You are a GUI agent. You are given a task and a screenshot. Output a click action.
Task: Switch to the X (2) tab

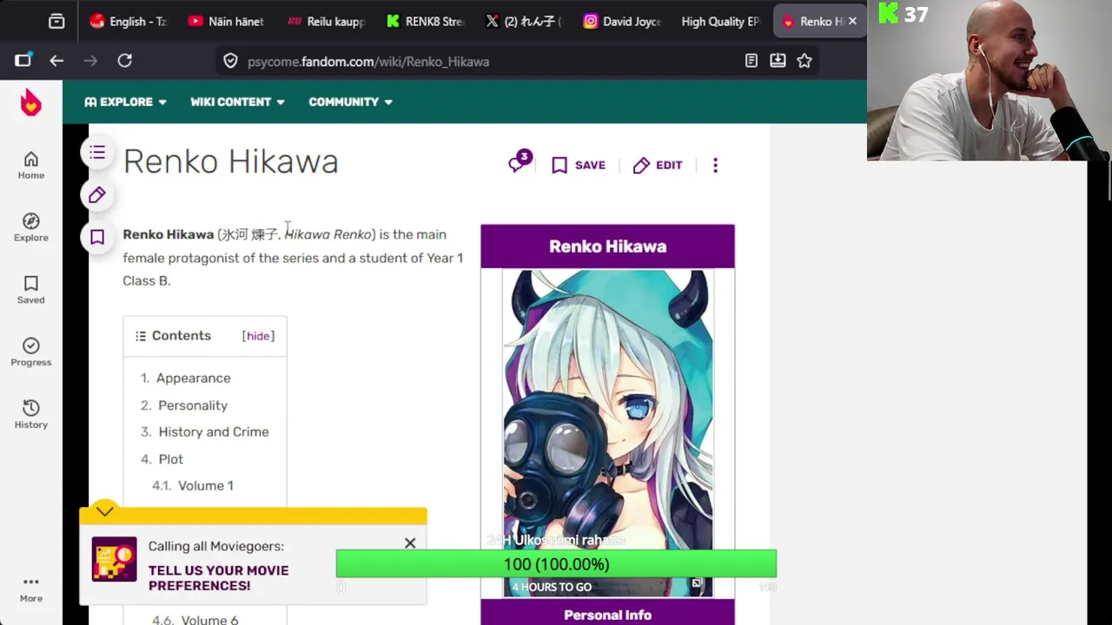point(524,22)
